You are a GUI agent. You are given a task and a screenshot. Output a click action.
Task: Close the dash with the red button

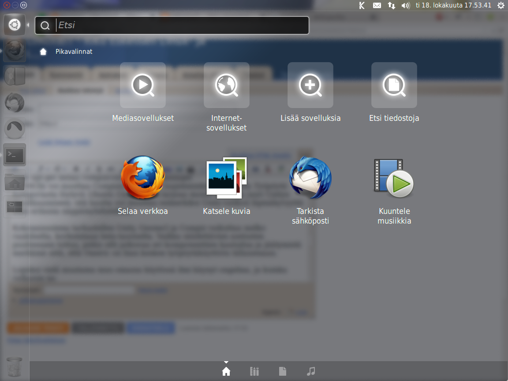point(6,5)
